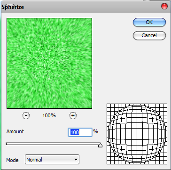This screenshot has height=170, width=171.
Task: Click the spherize wireframe grid diagram
Action: (137, 134)
